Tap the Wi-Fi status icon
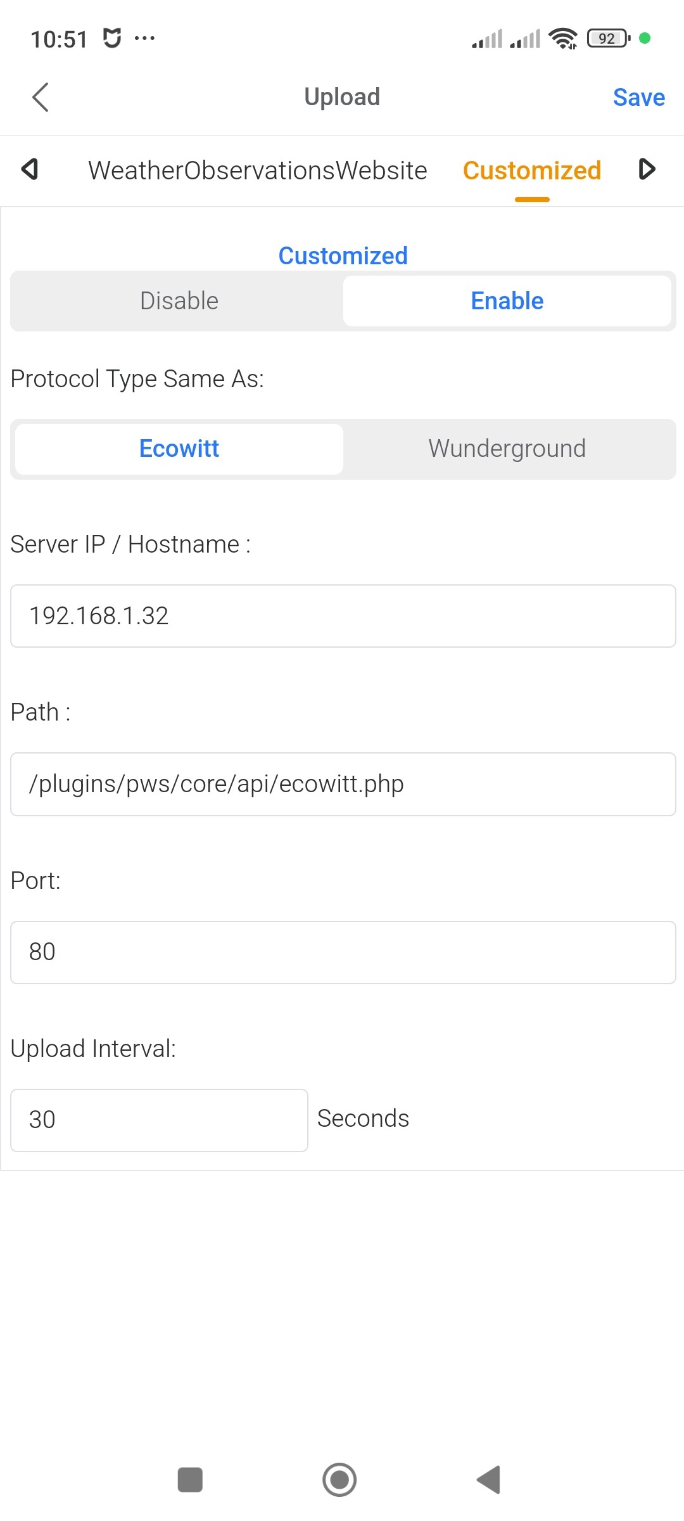This screenshot has width=684, height=1521. coord(563,39)
